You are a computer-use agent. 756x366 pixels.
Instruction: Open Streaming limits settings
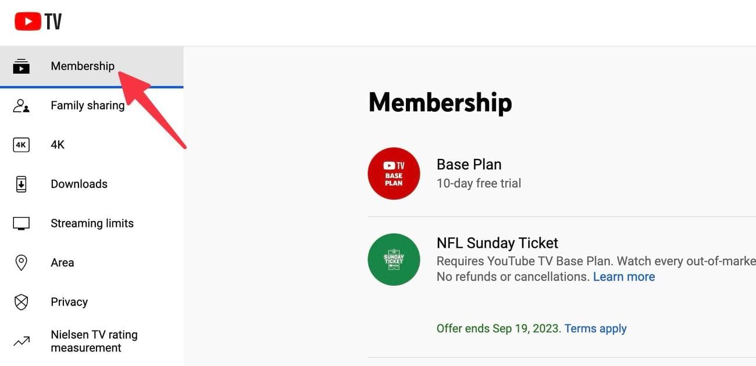point(92,223)
